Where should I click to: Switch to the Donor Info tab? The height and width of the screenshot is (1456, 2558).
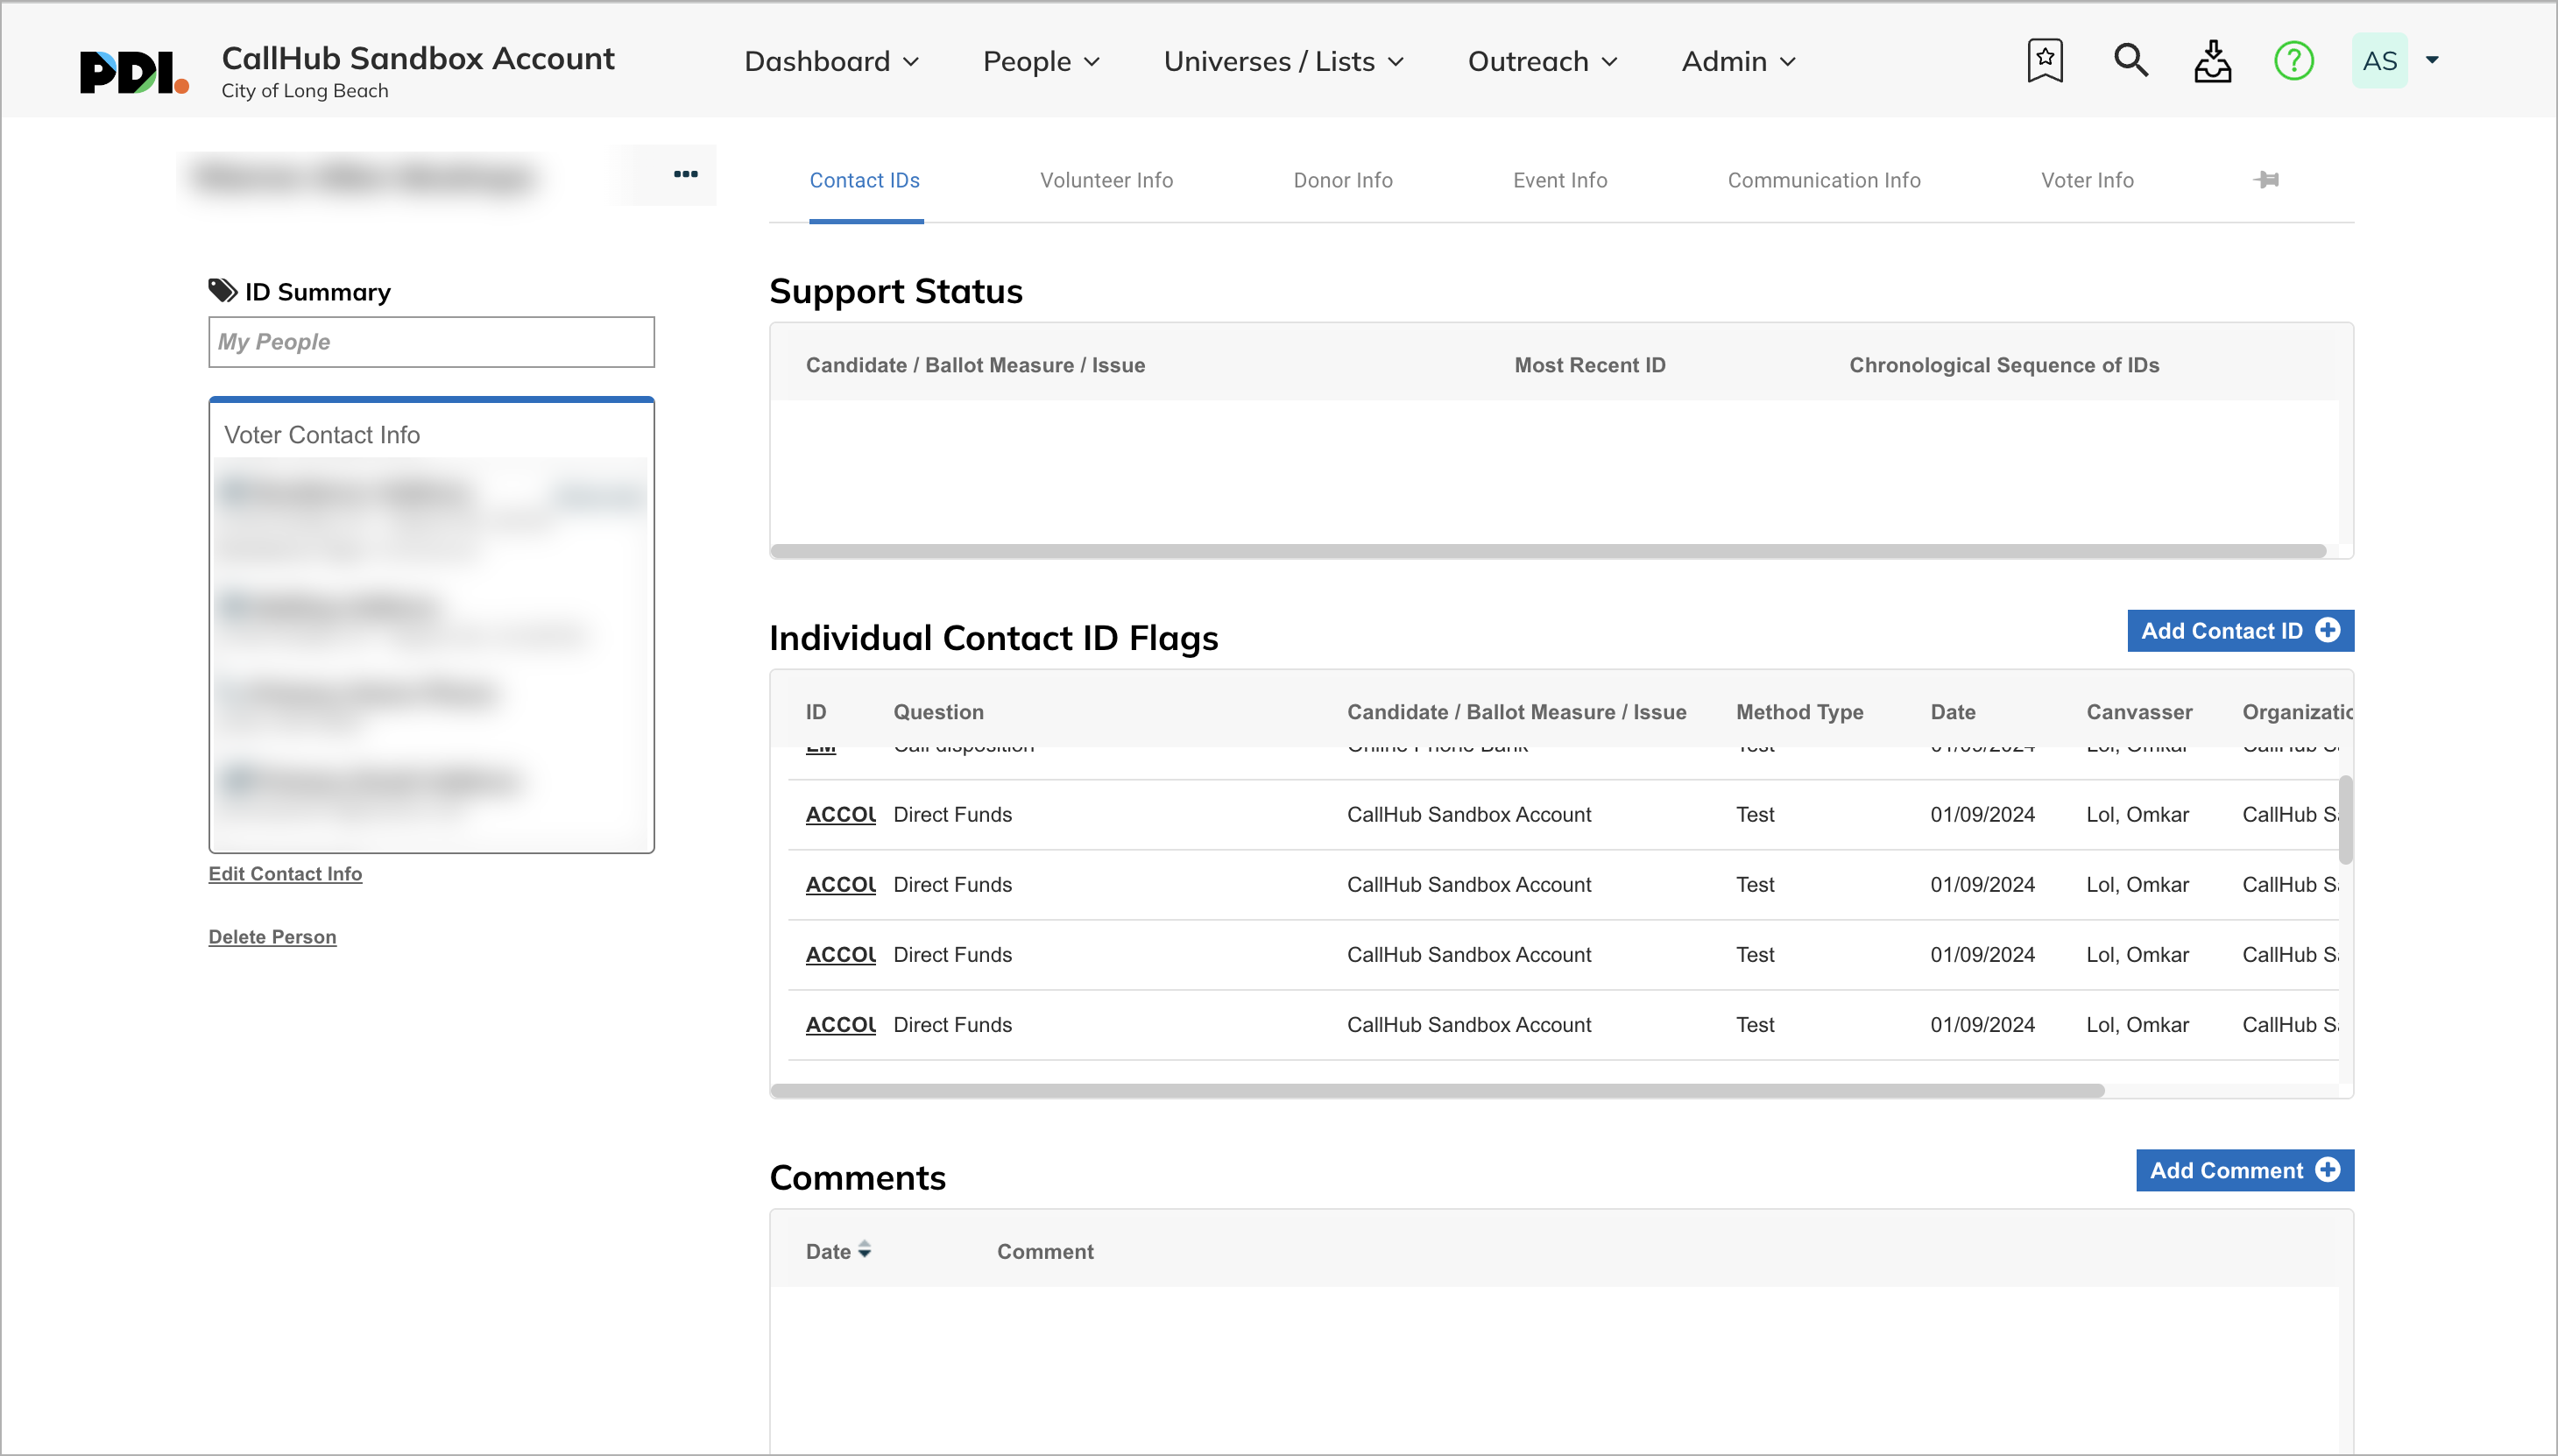1342,180
